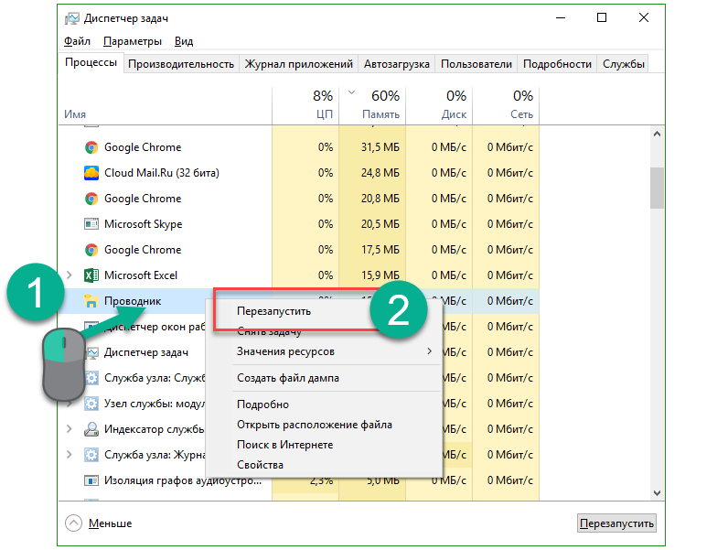The image size is (728, 550).
Task: Click the Microsoft Skype process icon
Action: click(x=91, y=224)
